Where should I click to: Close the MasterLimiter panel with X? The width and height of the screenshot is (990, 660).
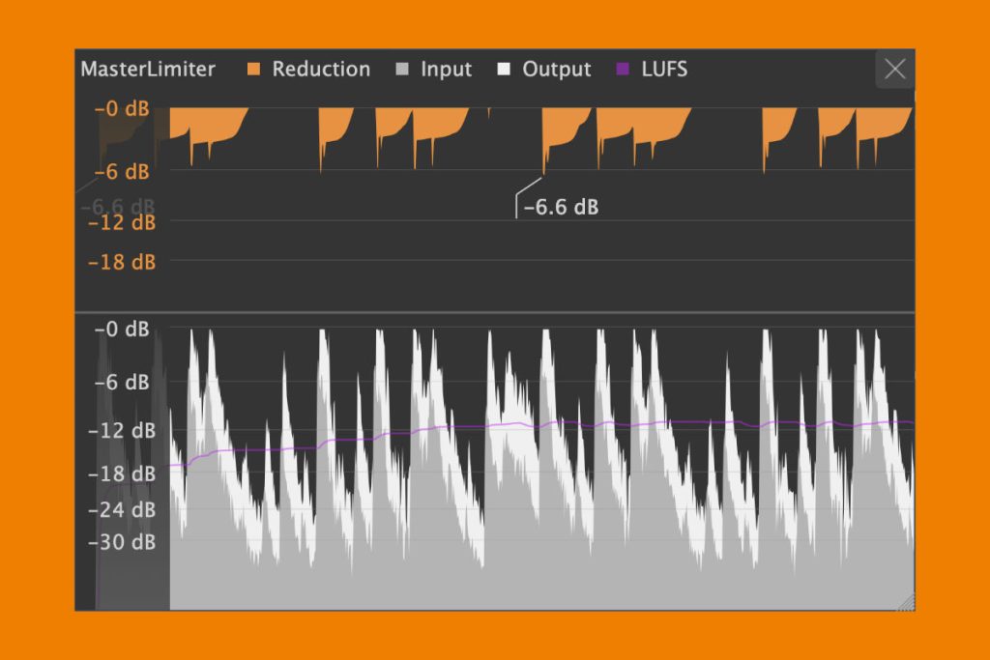[x=895, y=69]
